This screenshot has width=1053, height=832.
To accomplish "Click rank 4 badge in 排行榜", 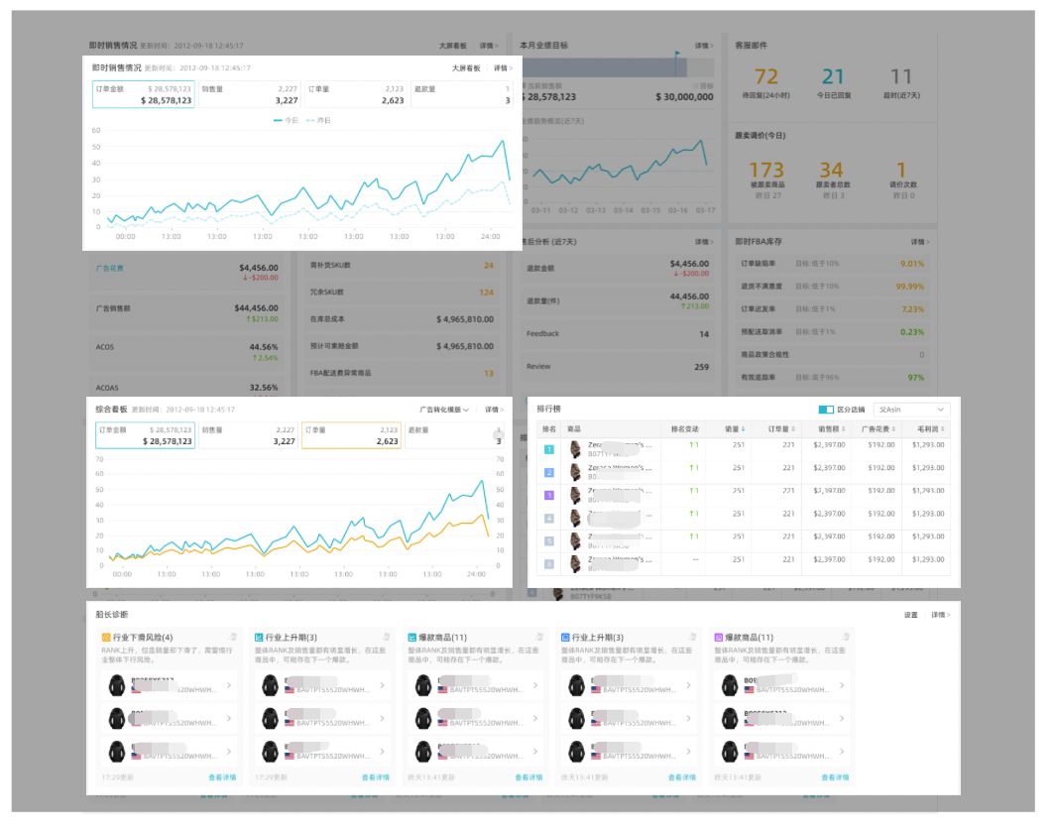I will pos(548,519).
